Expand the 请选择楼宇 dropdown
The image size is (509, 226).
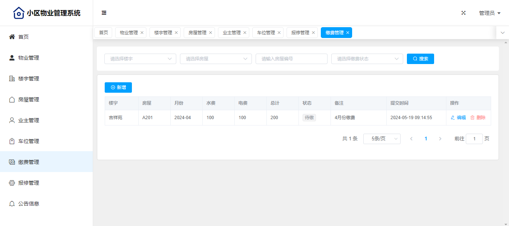(140, 59)
